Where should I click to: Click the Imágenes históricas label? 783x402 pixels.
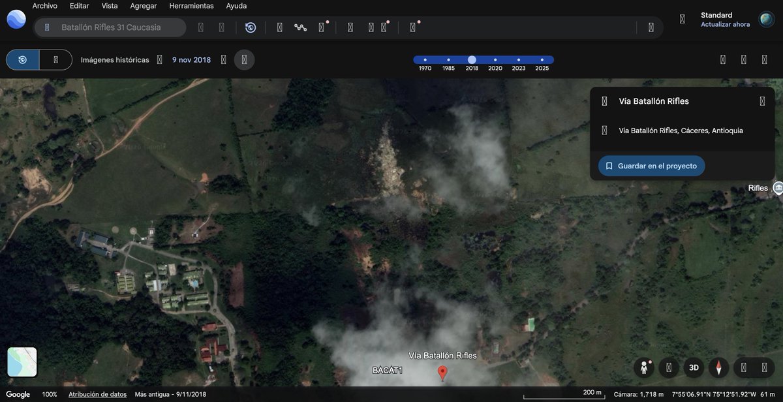115,59
